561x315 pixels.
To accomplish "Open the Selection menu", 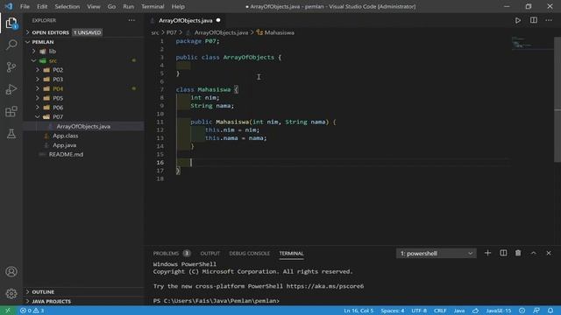I will pyautogui.click(x=67, y=6).
